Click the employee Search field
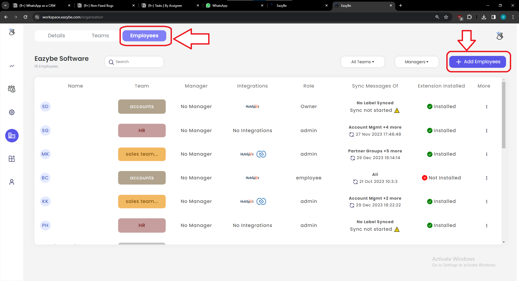The height and width of the screenshot is (281, 519). 134,62
